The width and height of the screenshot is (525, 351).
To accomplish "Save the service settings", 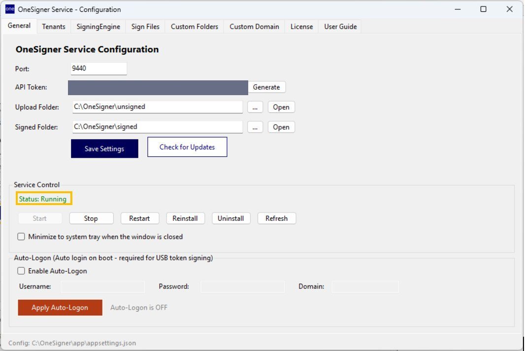I will coord(104,148).
